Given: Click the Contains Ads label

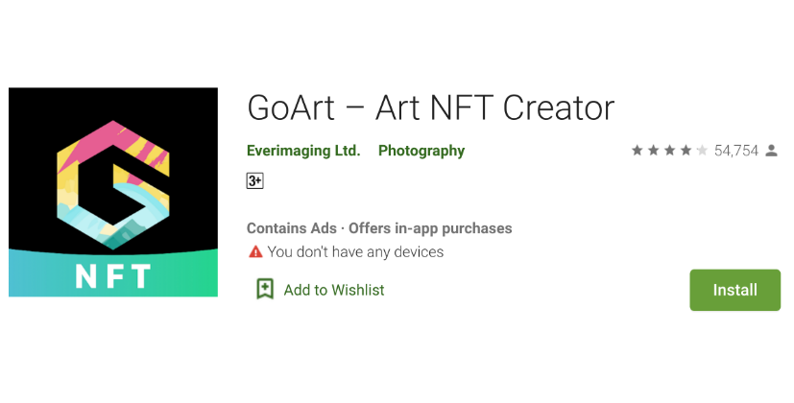Looking at the screenshot, I should tap(292, 228).
